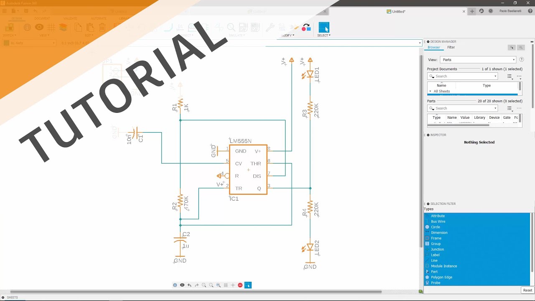535x301 pixels.
Task: Click the LM555N IC symbol in the schematic
Action: [x=248, y=170]
